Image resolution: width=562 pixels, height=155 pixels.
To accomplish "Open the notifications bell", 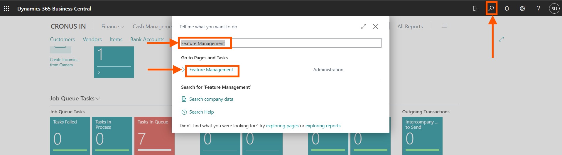I will (x=507, y=8).
